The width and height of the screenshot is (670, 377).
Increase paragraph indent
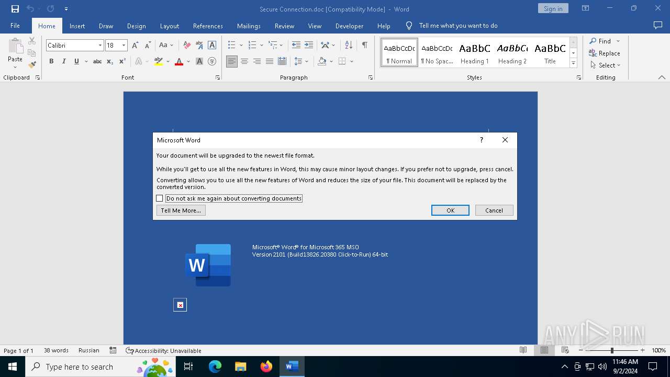309,46
